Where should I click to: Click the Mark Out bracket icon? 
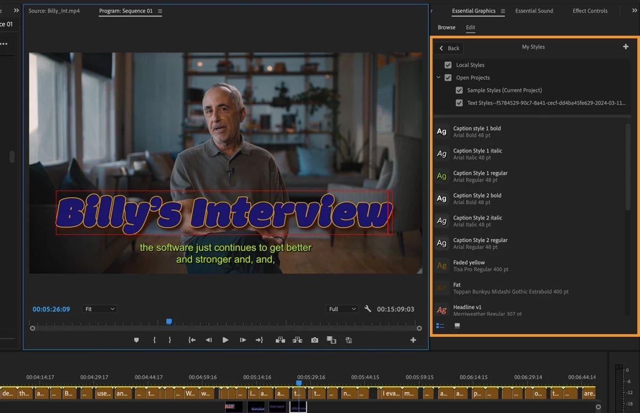point(170,340)
